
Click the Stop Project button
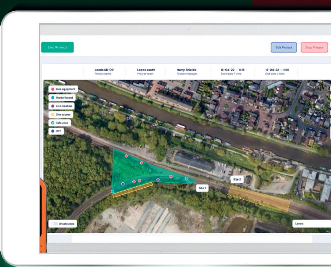pos(314,47)
